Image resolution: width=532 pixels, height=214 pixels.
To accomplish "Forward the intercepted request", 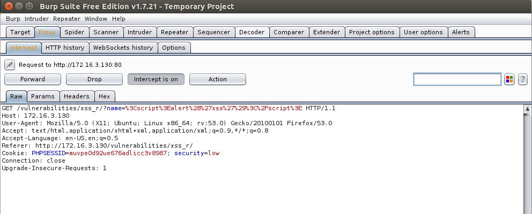I will (x=33, y=79).
